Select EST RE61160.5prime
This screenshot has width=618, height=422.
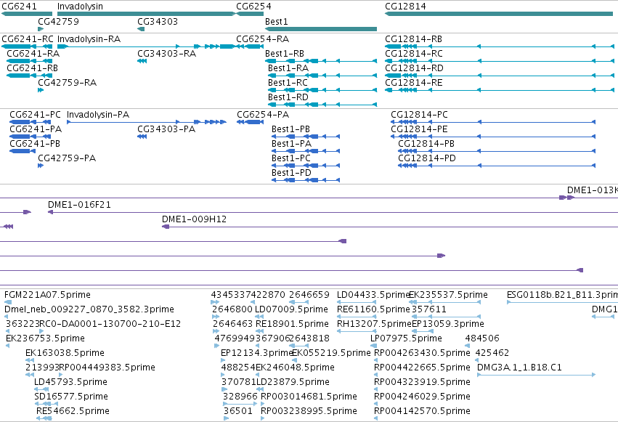(373, 309)
